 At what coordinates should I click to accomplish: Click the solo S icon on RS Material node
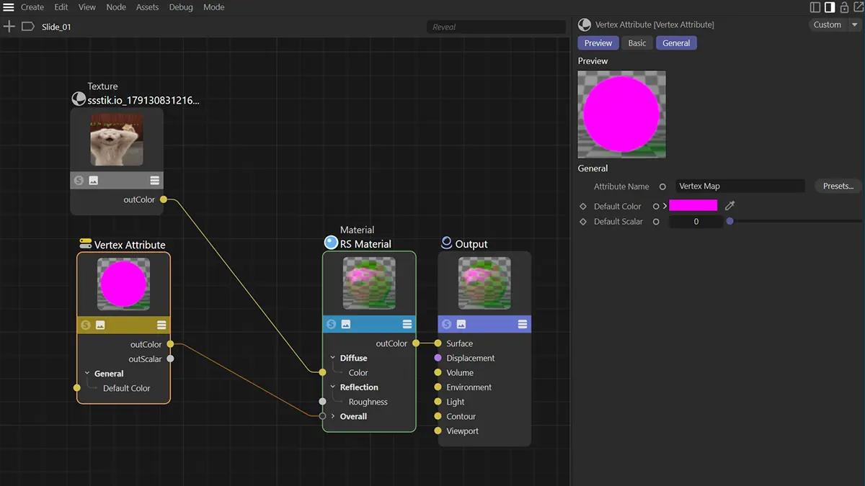332,325
